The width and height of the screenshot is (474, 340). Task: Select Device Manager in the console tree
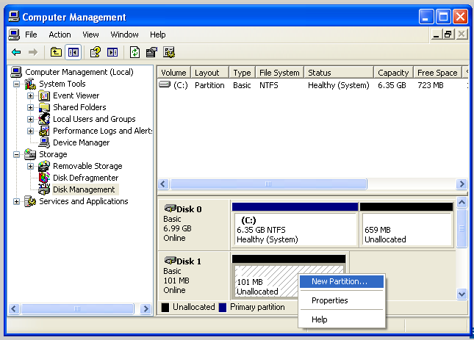click(81, 142)
